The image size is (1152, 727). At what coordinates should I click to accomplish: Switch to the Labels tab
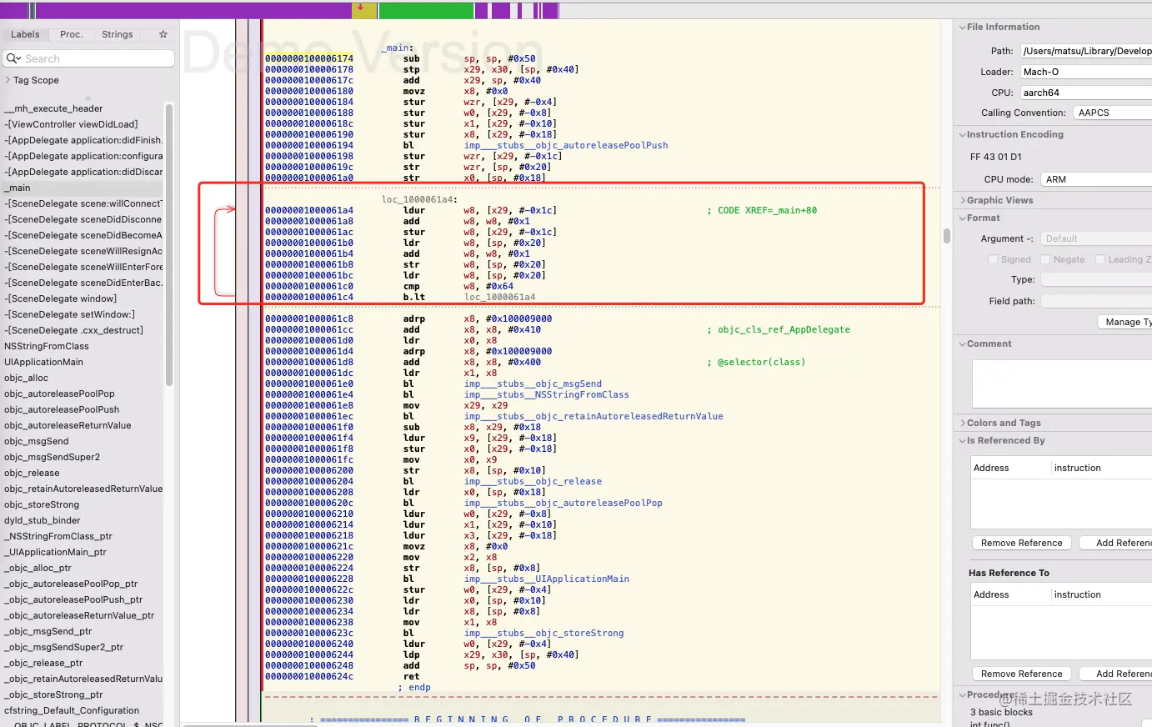click(25, 34)
